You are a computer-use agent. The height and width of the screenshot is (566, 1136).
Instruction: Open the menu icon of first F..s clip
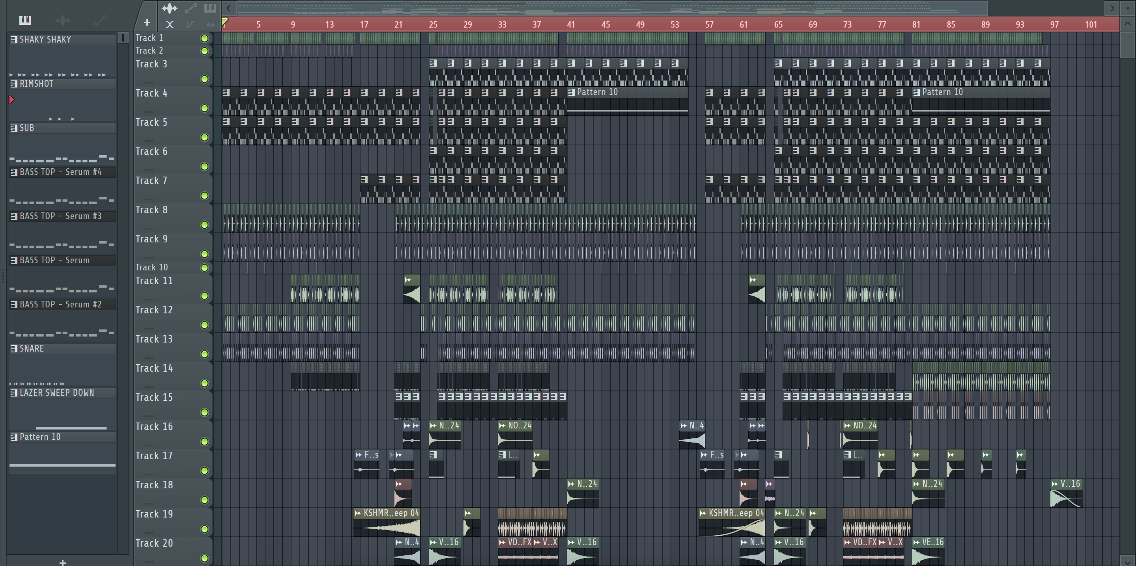click(359, 455)
